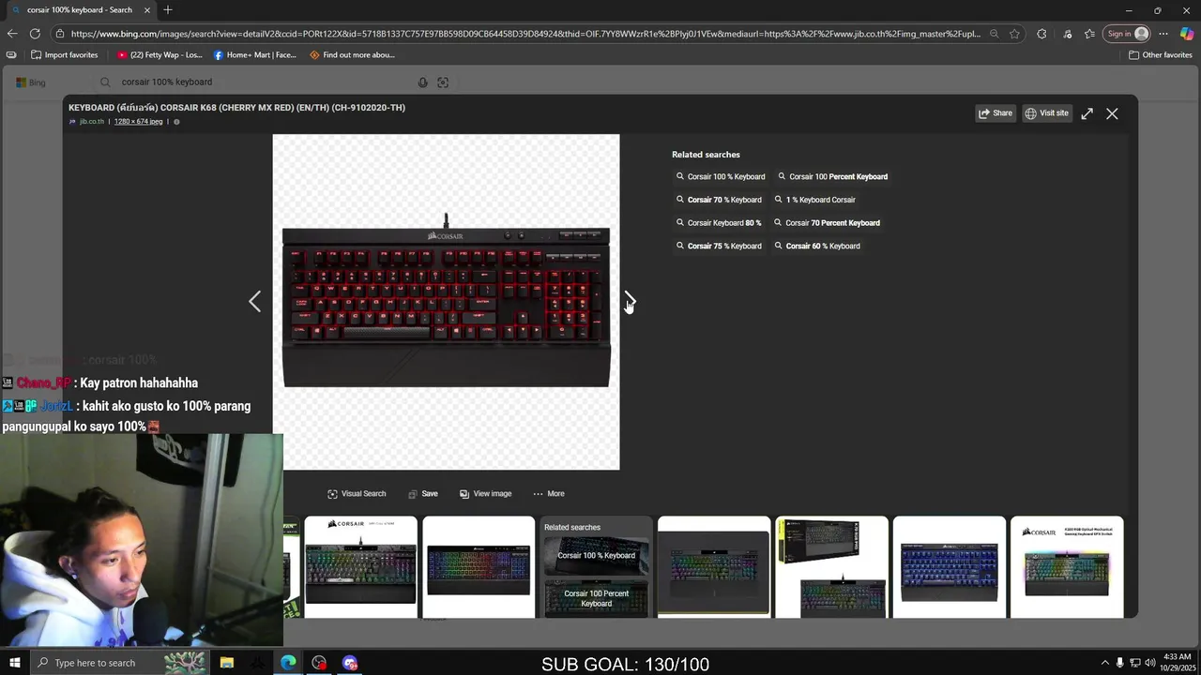This screenshot has width=1201, height=675.
Task: Search related 'Corsair 100 Percent Keyboard'
Action: [832, 176]
